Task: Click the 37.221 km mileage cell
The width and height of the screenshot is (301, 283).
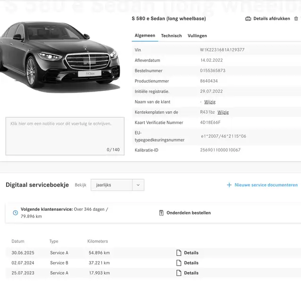Action: coord(99,263)
